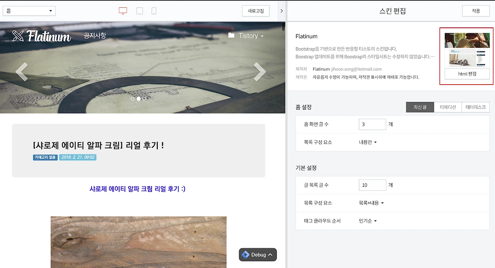
Task: Click the Flatinum skin thumbnail preview
Action: (467, 50)
